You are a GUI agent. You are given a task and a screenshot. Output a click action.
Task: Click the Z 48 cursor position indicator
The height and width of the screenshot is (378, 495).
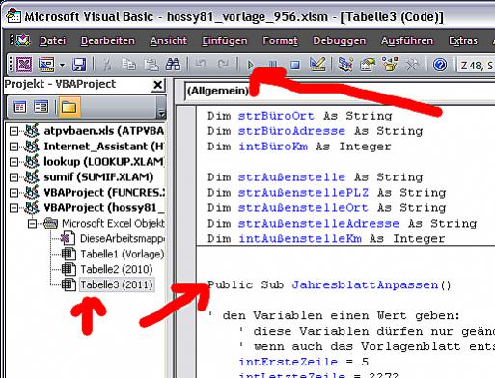coord(477,66)
